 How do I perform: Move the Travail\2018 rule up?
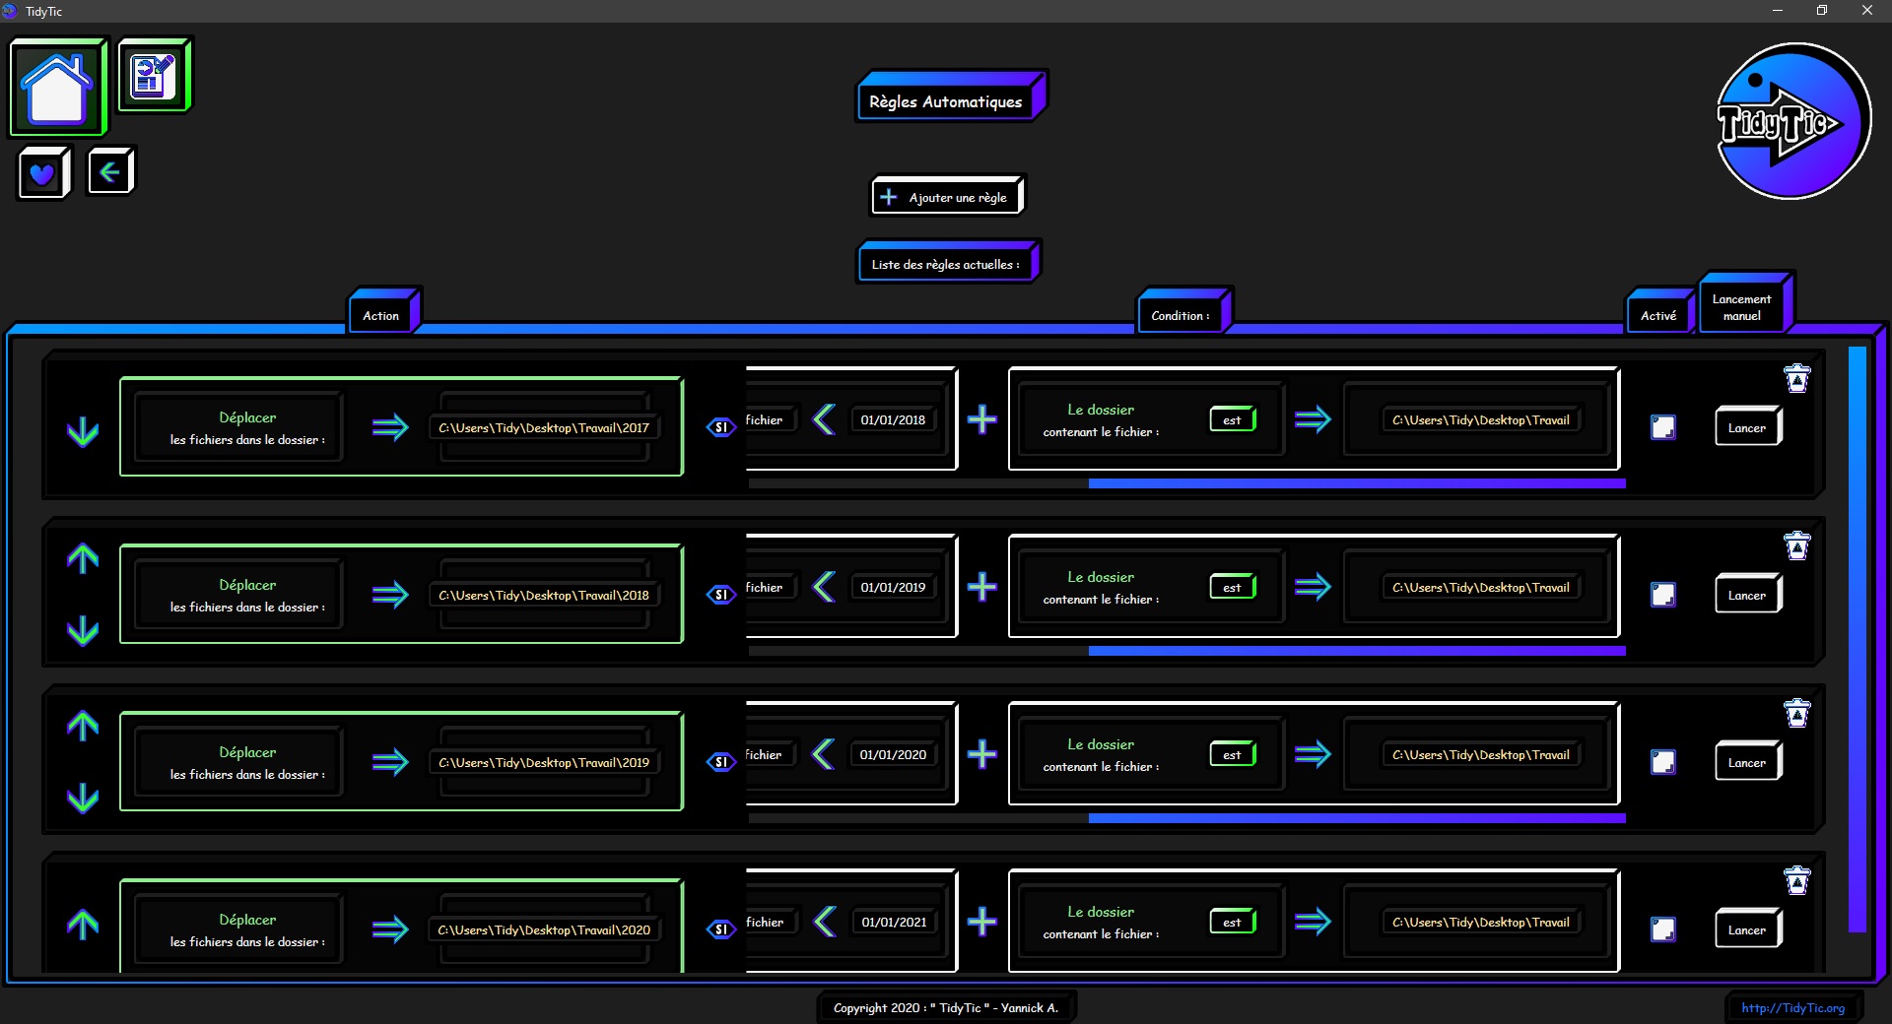(x=83, y=558)
